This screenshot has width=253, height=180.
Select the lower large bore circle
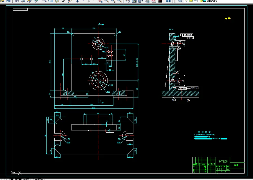(x=98, y=80)
